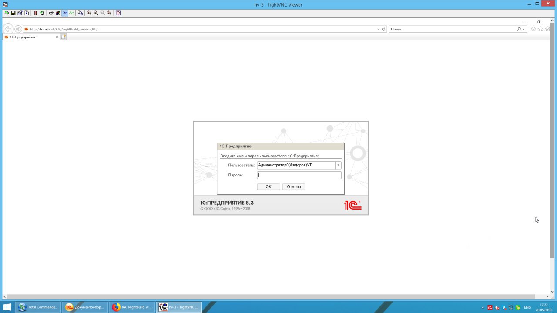Click the network tray icon
The height and width of the screenshot is (313, 557).
click(x=511, y=307)
